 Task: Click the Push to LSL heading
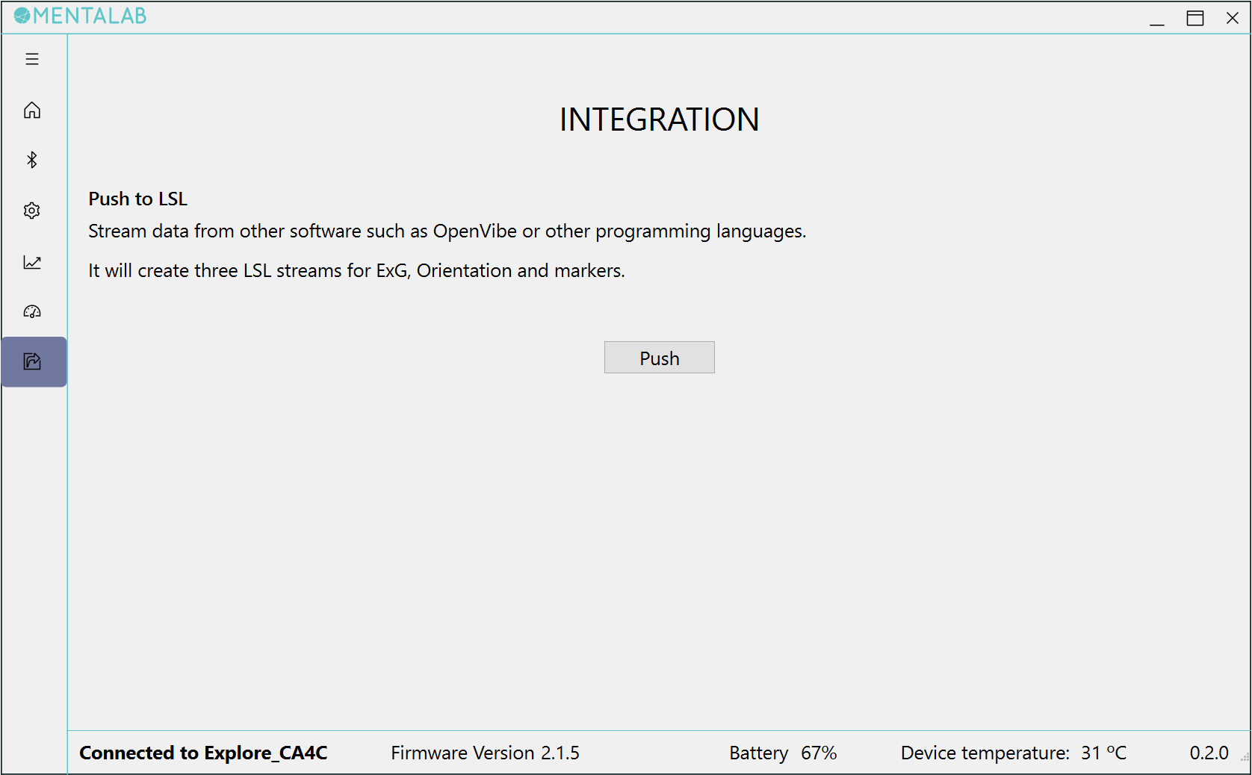pos(137,199)
